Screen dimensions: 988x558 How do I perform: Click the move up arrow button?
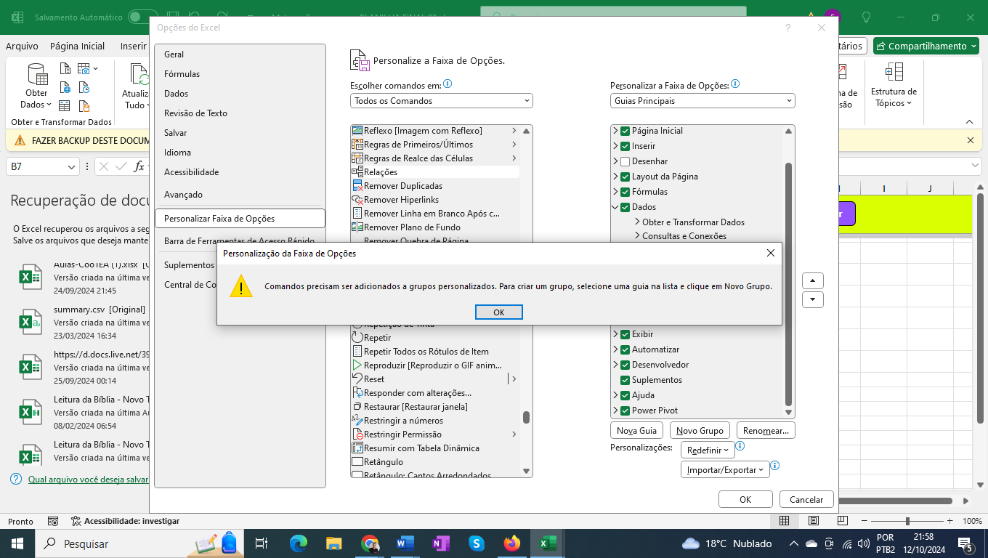(812, 281)
